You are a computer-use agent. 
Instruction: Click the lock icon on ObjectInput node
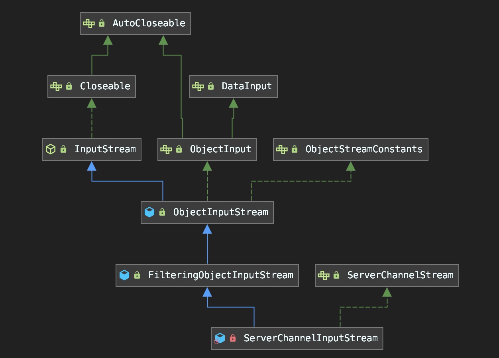point(179,149)
